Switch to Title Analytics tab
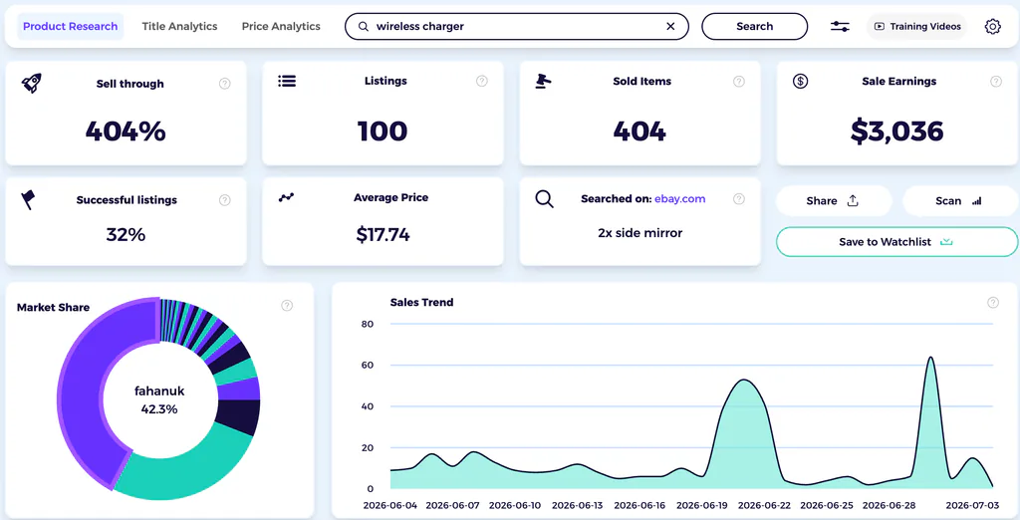The width and height of the screenshot is (1020, 520). [179, 27]
